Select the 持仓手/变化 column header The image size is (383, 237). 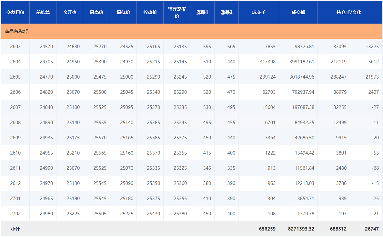[x=349, y=12]
